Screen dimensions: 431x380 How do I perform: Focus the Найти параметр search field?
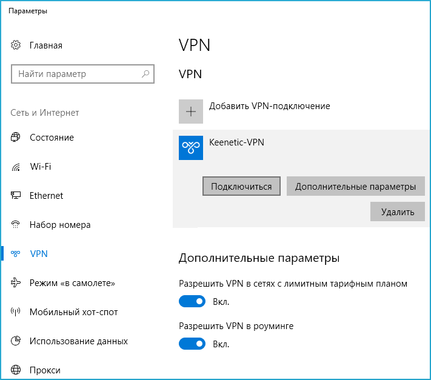point(76,74)
